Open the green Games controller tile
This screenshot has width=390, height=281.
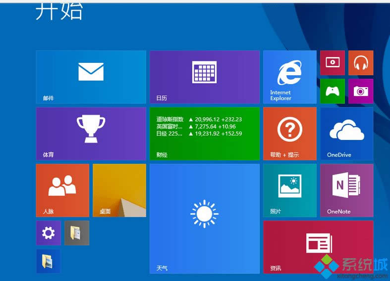coord(332,91)
